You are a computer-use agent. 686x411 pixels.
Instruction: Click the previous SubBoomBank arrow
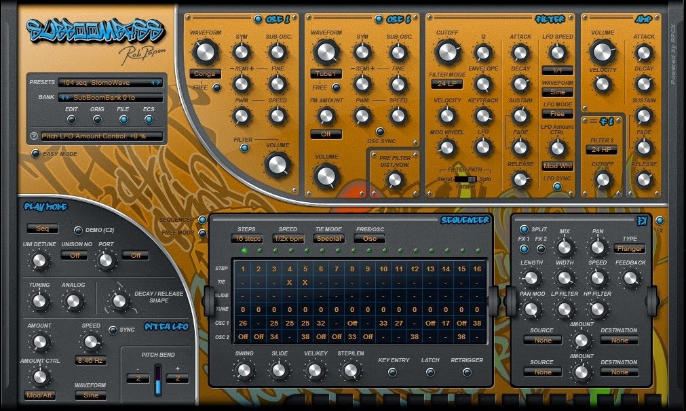(x=62, y=98)
